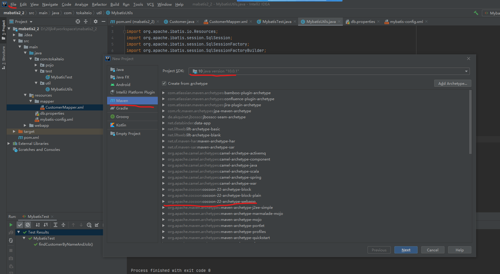This screenshot has height=274, width=500.
Task: Open Project panel settings gear
Action: 96,21
